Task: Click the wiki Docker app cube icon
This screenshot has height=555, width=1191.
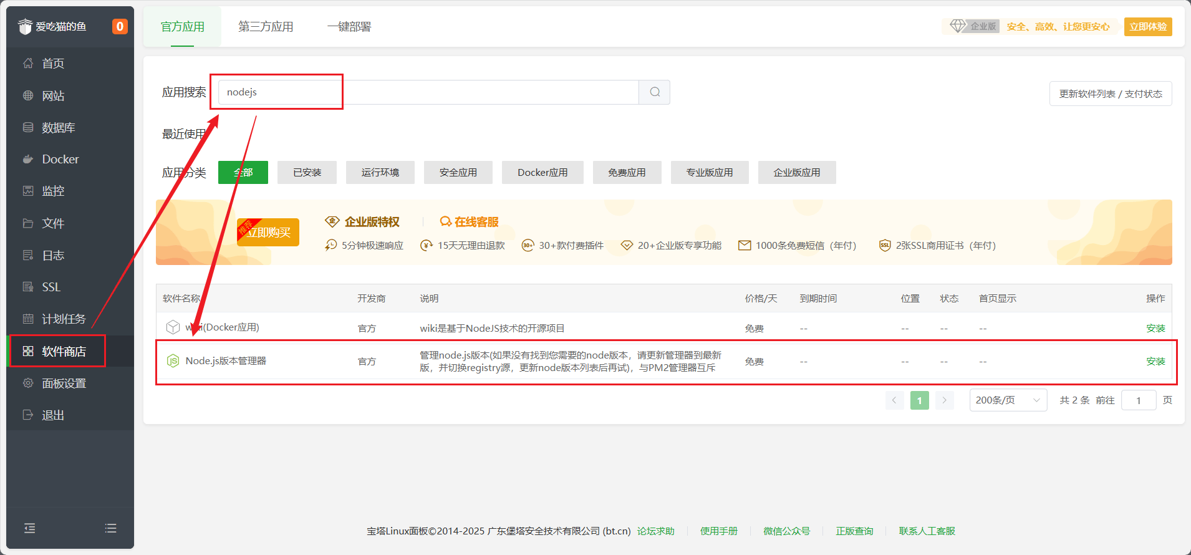Action: coord(173,327)
